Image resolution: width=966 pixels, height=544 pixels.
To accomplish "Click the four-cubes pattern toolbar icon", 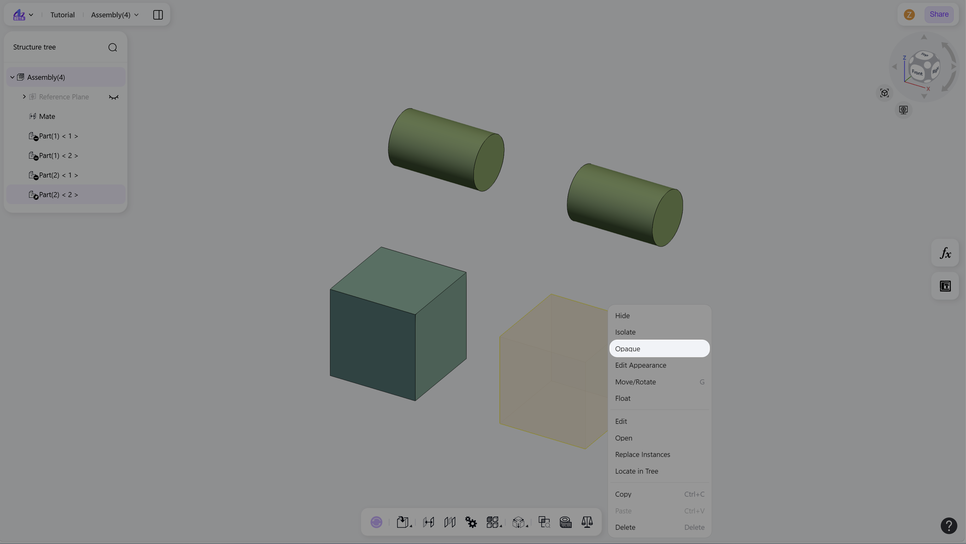I will point(492,522).
